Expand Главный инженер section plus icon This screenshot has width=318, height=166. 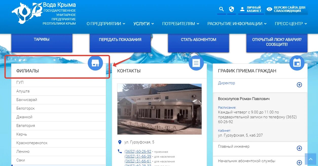299,148
